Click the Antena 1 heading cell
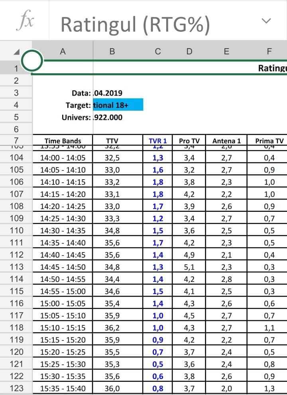 226,141
